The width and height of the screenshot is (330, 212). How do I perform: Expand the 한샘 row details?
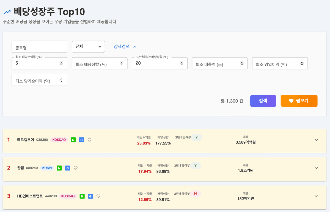pos(316,168)
